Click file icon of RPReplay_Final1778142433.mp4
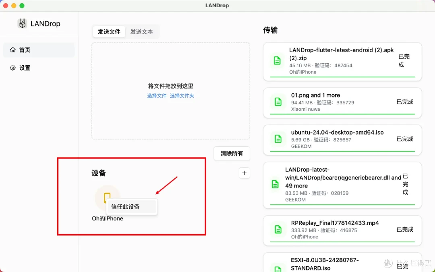 click(x=278, y=230)
